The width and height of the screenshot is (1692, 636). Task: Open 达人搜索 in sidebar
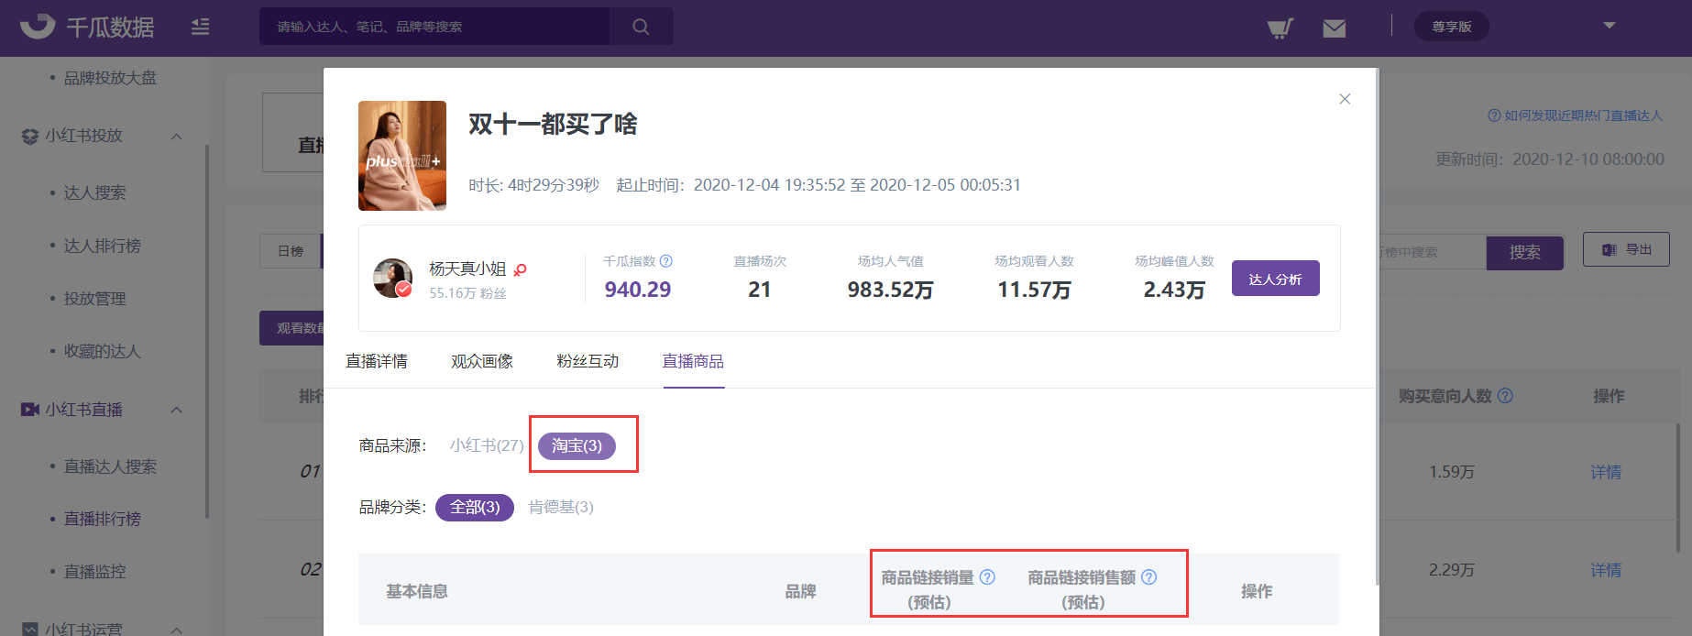click(95, 192)
